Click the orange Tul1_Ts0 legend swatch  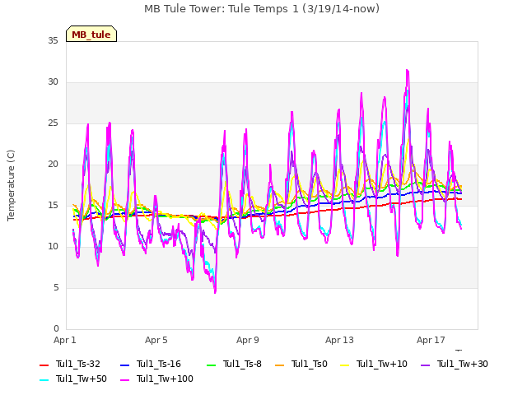tap(279, 365)
